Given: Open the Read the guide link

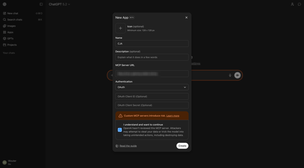Looking at the screenshot, I should [x=128, y=146].
